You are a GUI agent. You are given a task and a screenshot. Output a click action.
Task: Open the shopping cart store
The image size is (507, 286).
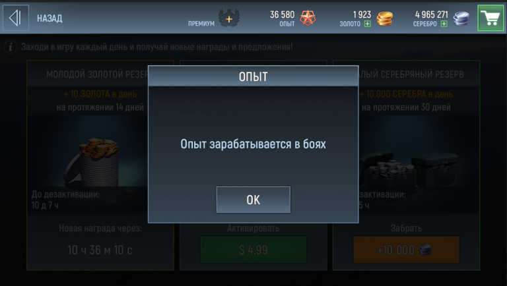tap(490, 18)
